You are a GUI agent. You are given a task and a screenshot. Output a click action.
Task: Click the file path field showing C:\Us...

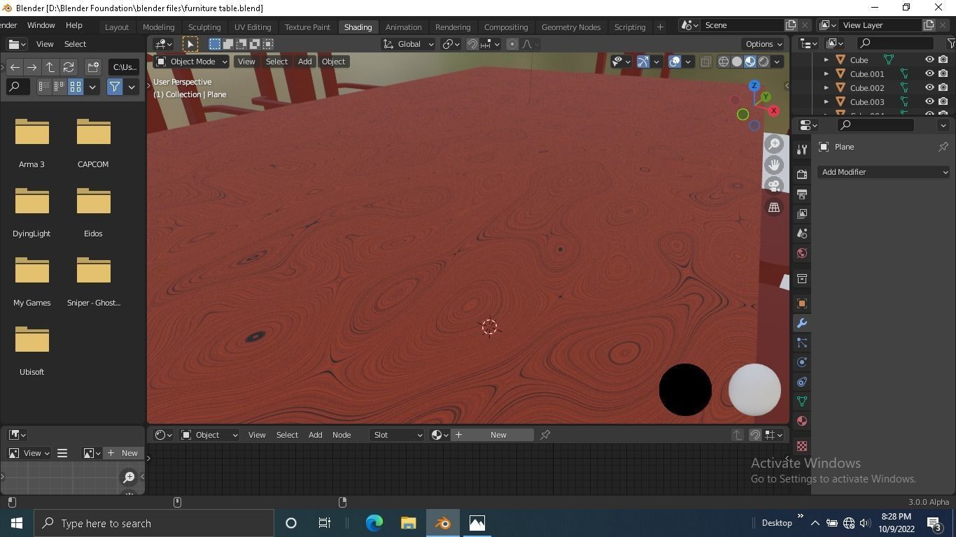[x=124, y=67]
